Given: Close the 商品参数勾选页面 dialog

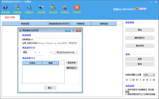Looking at the screenshot, I should 78,30.
